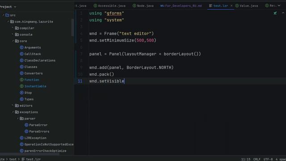The height and width of the screenshot is (161, 286).
Task: Click the Classes class icon
Action: (21, 67)
